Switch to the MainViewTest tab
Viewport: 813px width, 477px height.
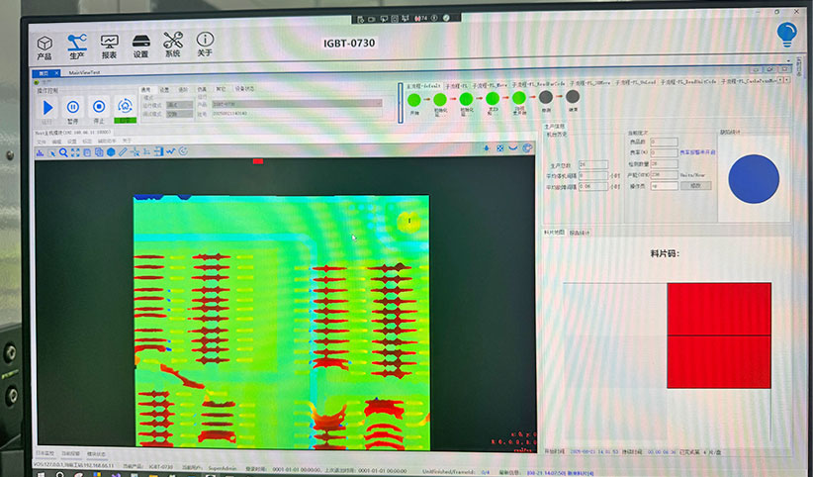(83, 73)
